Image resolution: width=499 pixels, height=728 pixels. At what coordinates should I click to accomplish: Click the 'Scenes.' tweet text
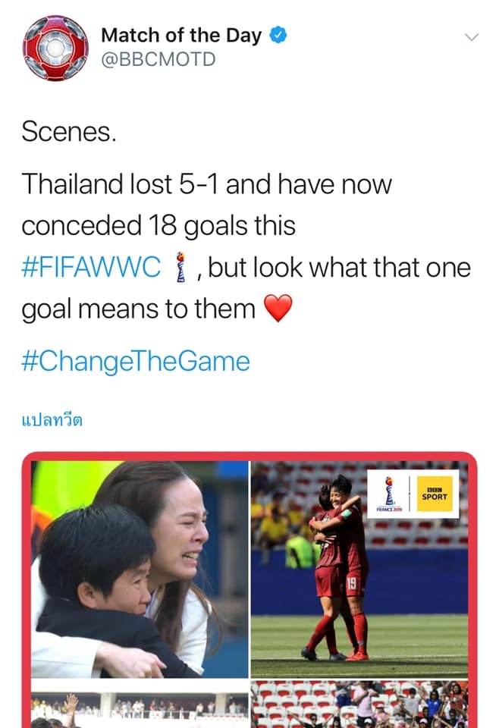[69, 132]
